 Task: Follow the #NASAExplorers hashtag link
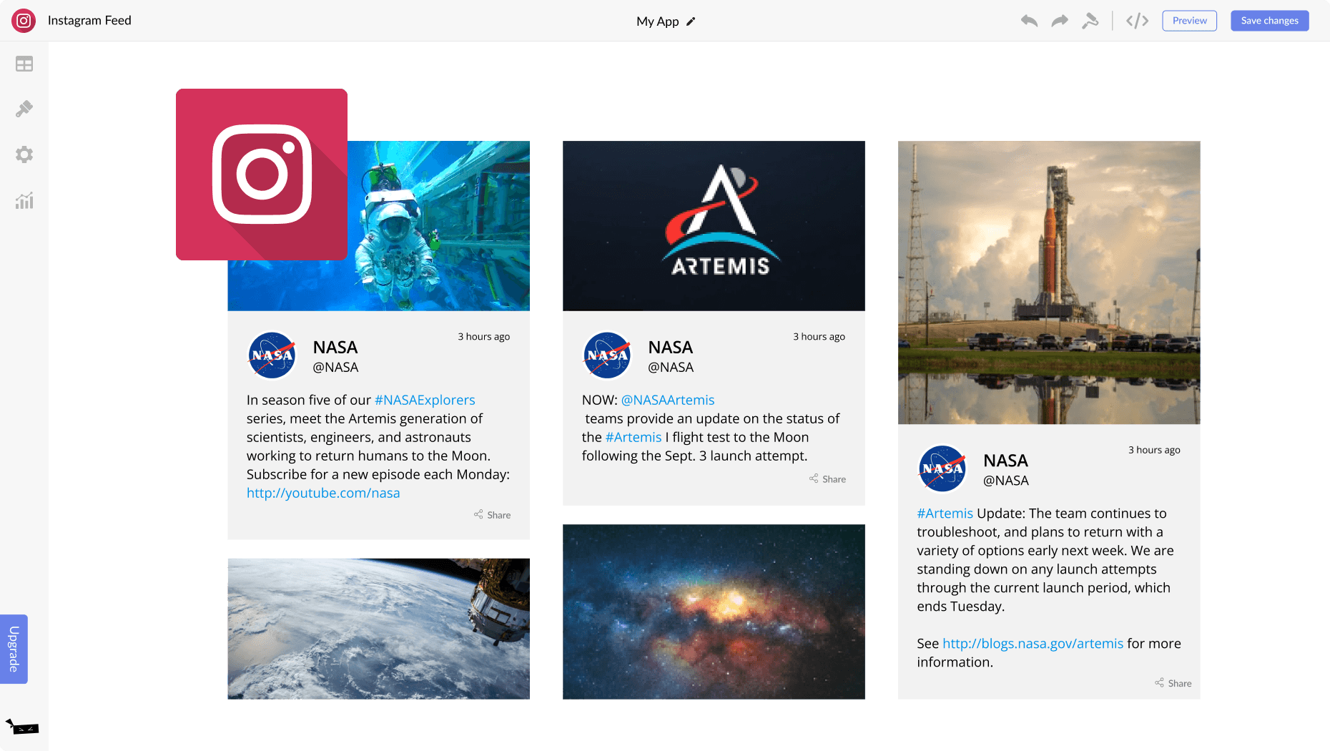click(x=425, y=400)
